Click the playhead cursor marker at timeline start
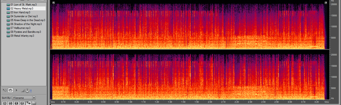This screenshot has width=341, height=105. pos(51,104)
